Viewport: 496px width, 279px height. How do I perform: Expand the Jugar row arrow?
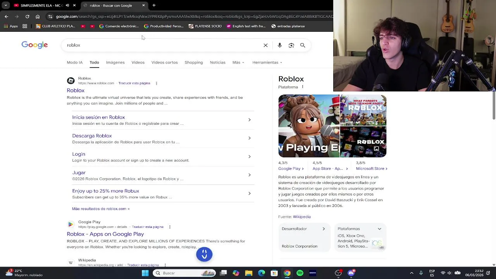tap(249, 175)
